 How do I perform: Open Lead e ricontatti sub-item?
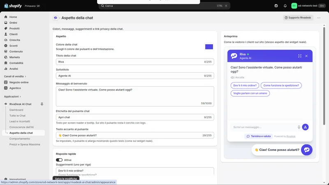(20, 121)
